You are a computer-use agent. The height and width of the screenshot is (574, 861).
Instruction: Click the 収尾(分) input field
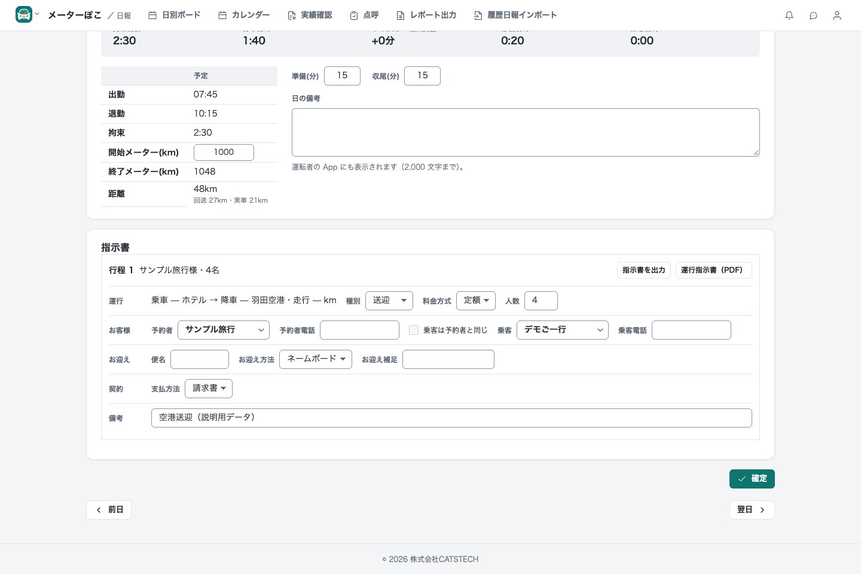pos(422,76)
